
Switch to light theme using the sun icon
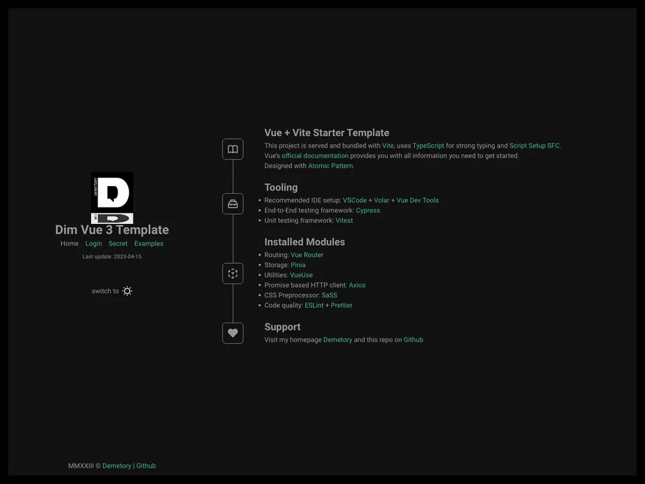point(127,291)
